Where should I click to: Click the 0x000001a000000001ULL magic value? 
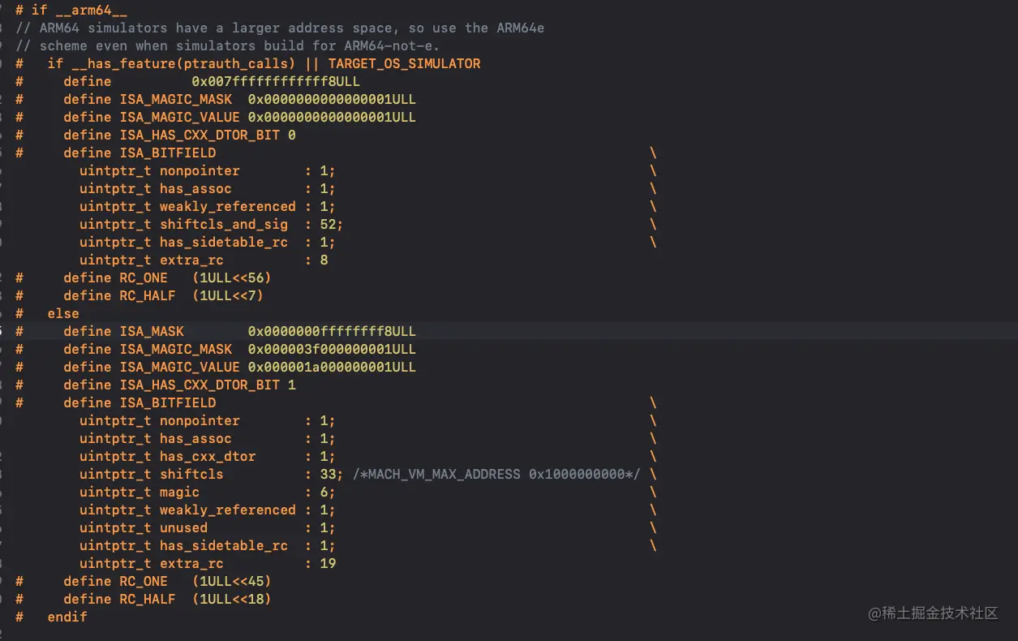[332, 367]
